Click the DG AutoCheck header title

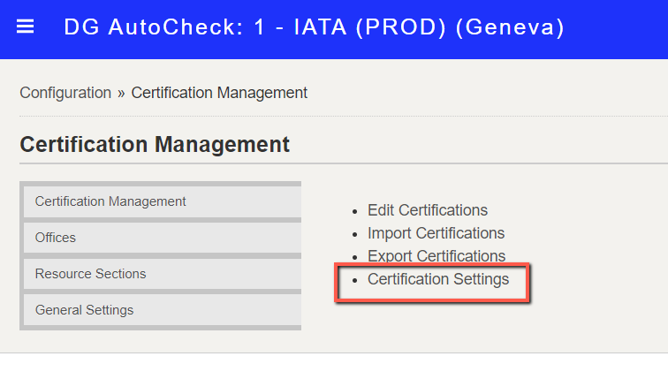(x=314, y=27)
